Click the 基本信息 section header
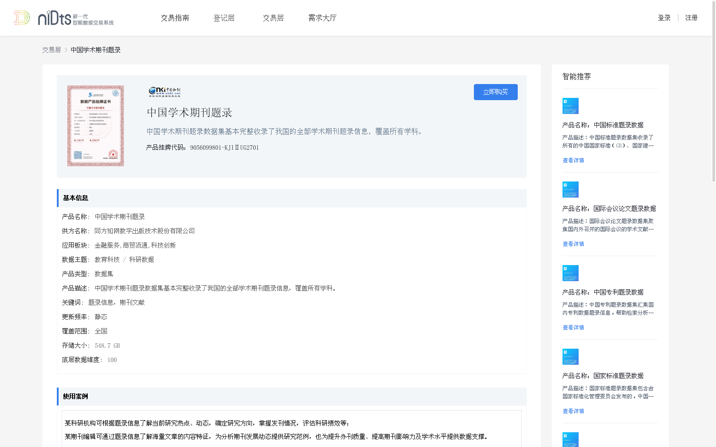Image resolution: width=716 pixels, height=447 pixels. [x=292, y=198]
